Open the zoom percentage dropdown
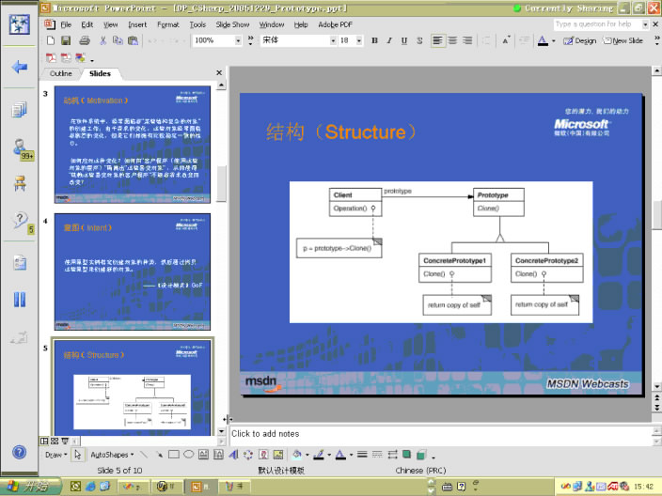Screen dimensions: 662x496 (238, 41)
